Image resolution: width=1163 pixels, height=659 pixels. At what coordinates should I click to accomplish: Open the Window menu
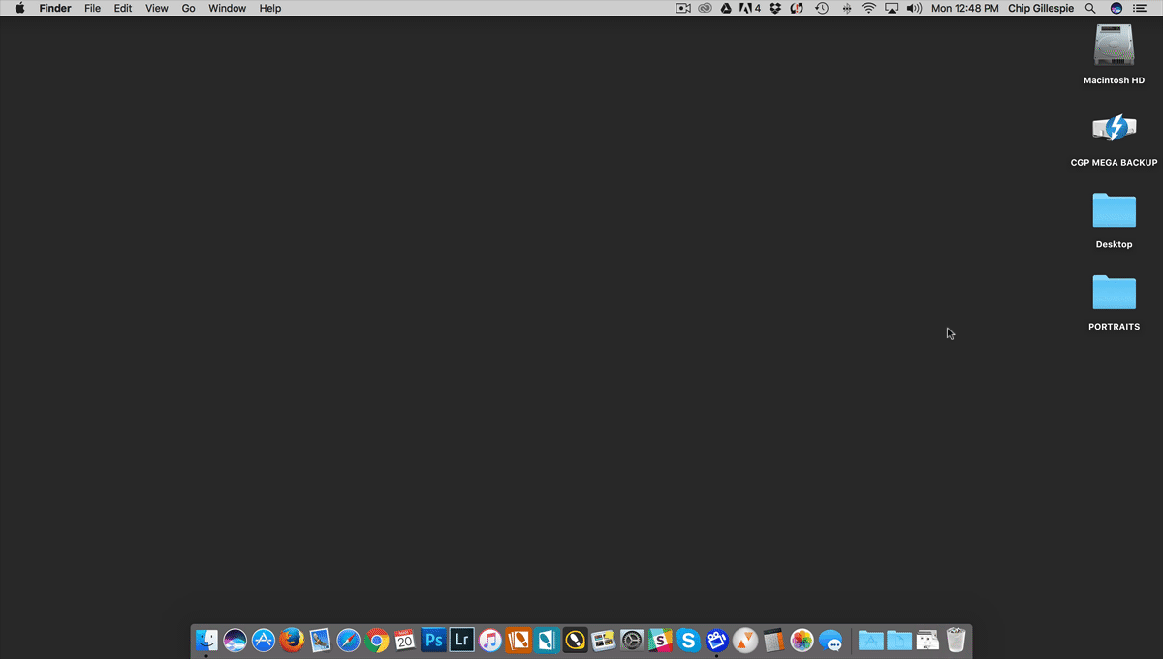[228, 8]
